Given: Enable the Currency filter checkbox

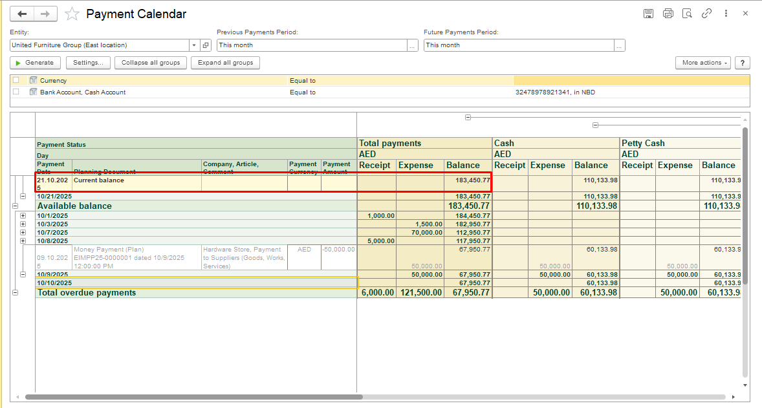Looking at the screenshot, I should pyautogui.click(x=16, y=81).
